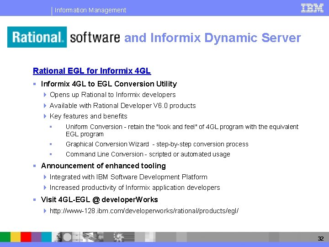The width and height of the screenshot is (329, 247).
Task: Open the Rational EGL for Informix 4GL link
Action: pos(92,71)
